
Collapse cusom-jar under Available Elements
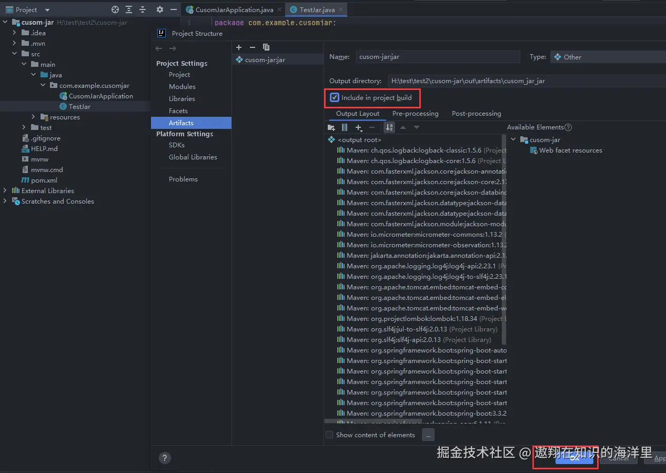[x=513, y=140]
